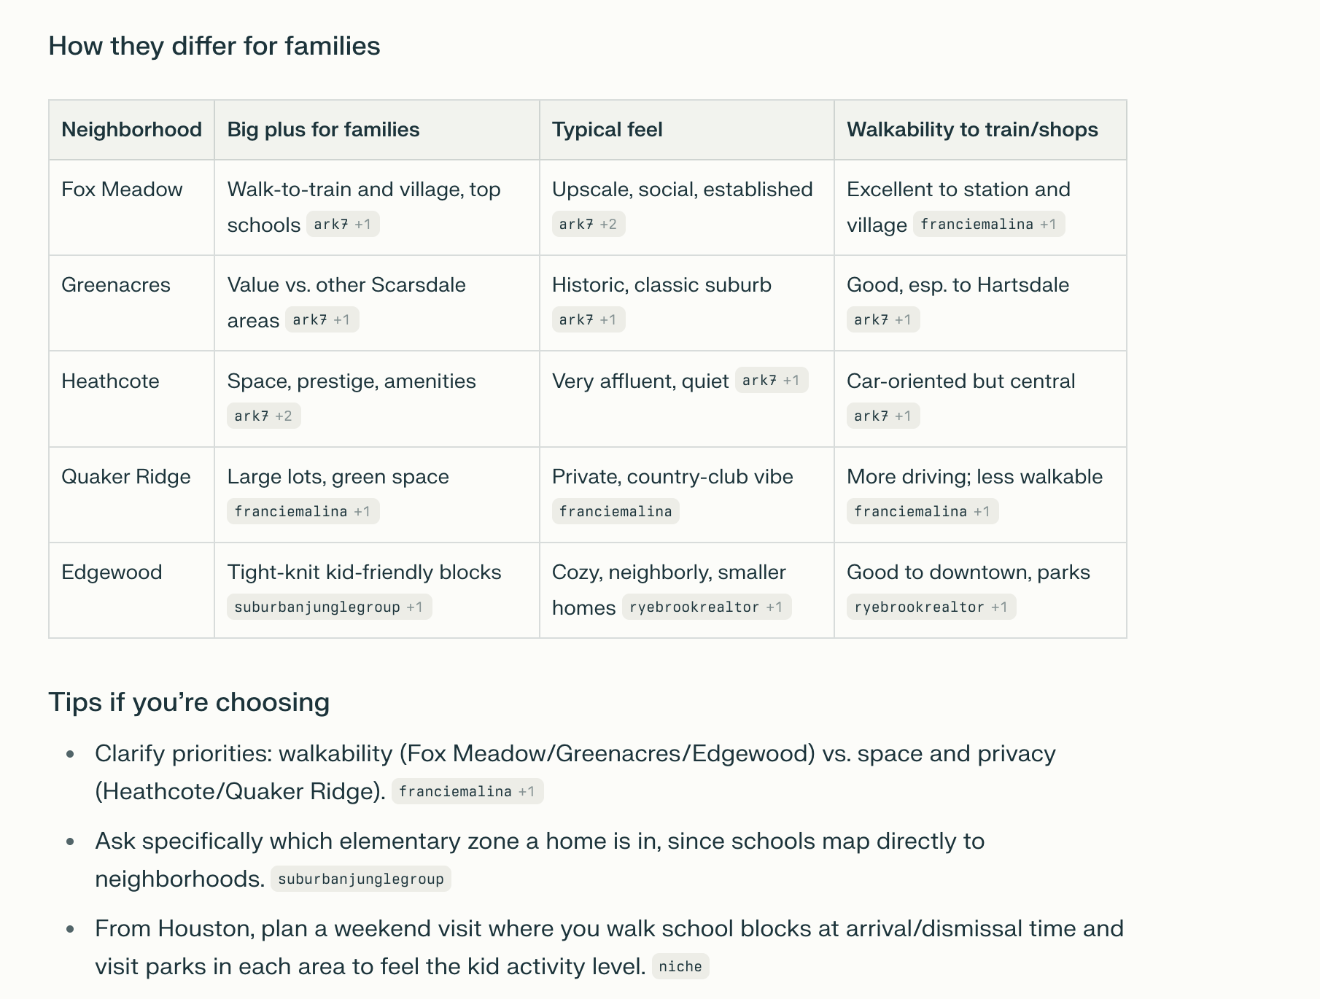Click ark7 citation in Fox Meadow schools cell
The image size is (1320, 999).
tap(342, 225)
